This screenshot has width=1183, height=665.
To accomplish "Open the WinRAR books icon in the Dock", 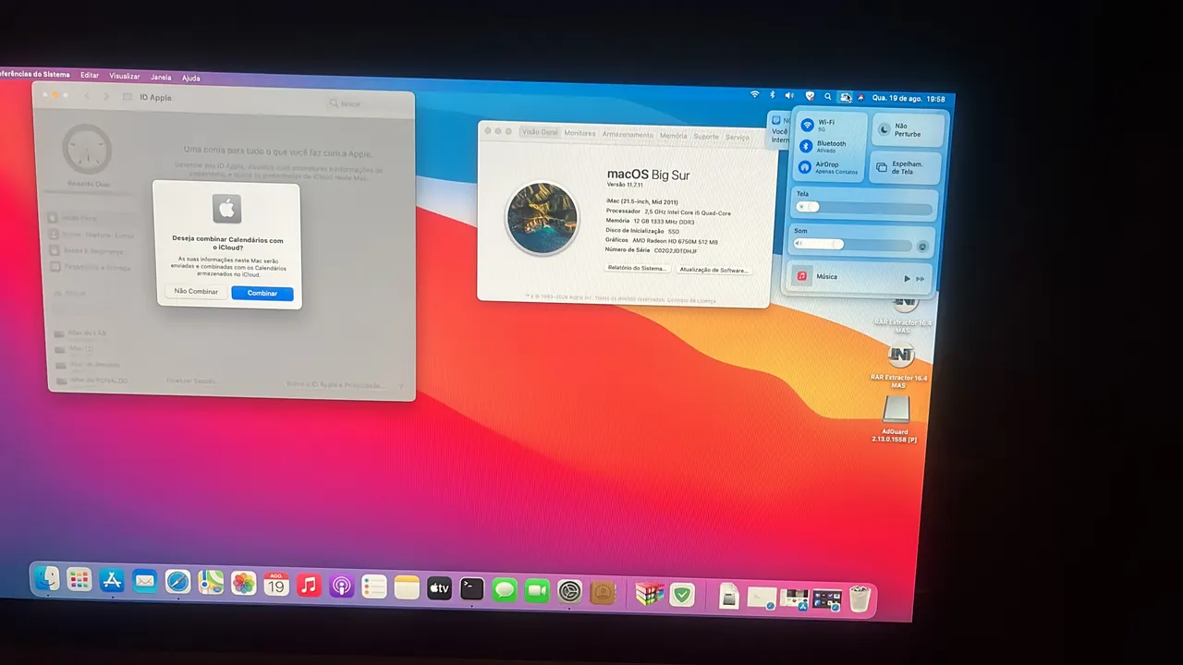I will coord(650,594).
